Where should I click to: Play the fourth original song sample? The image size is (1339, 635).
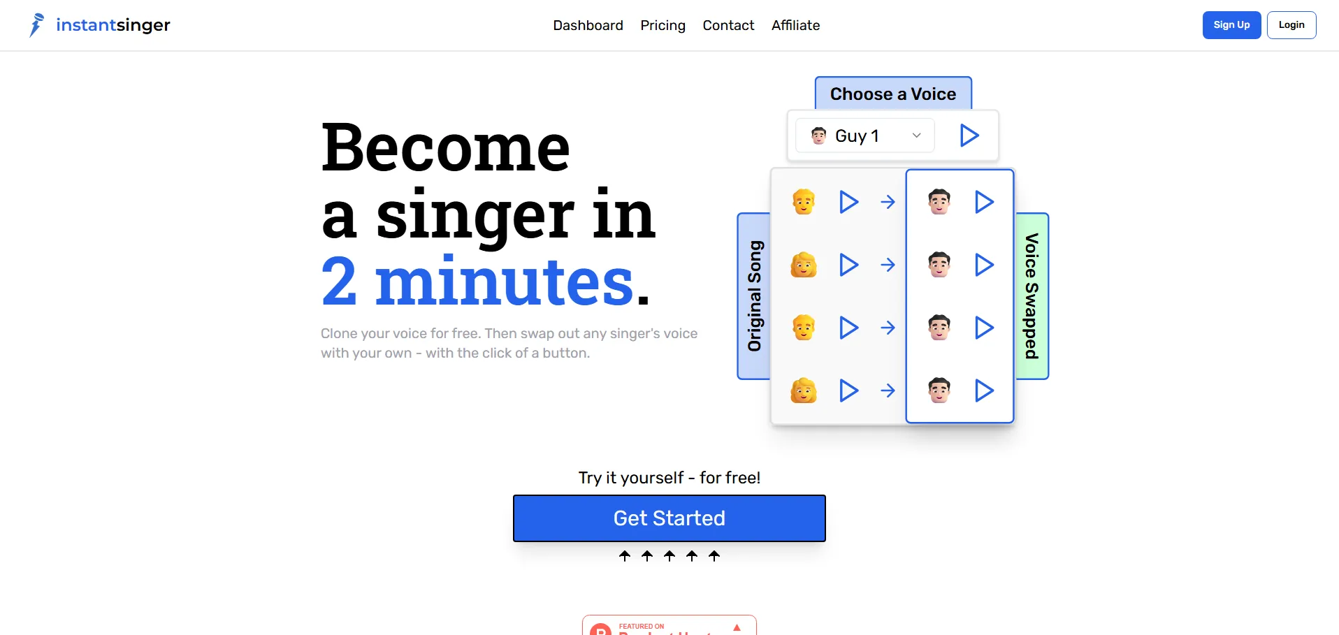tap(848, 391)
